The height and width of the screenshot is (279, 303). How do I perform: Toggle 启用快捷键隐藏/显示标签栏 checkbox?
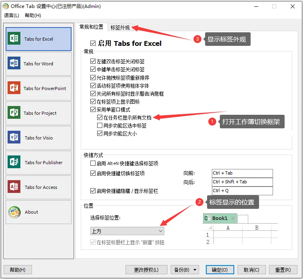93,191
